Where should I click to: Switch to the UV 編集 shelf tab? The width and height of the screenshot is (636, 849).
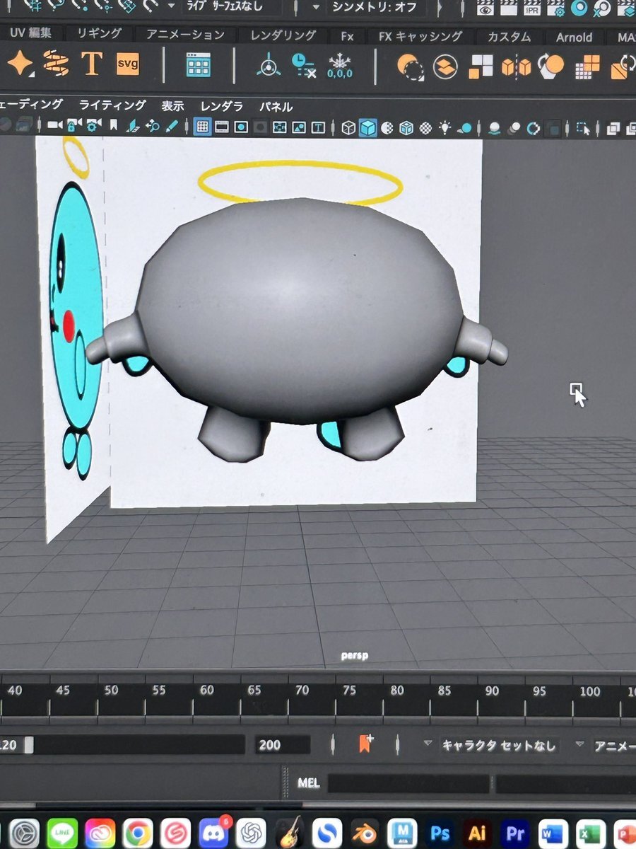(x=31, y=33)
